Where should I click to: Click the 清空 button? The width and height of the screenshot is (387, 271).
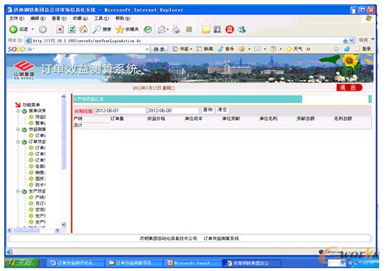point(222,110)
